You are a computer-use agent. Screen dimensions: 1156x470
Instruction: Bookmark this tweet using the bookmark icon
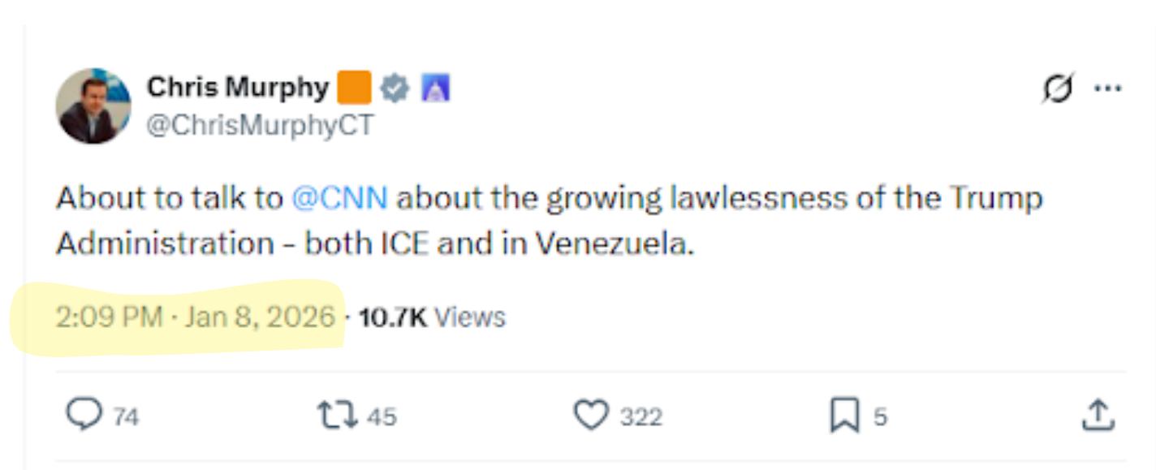pyautogui.click(x=844, y=416)
